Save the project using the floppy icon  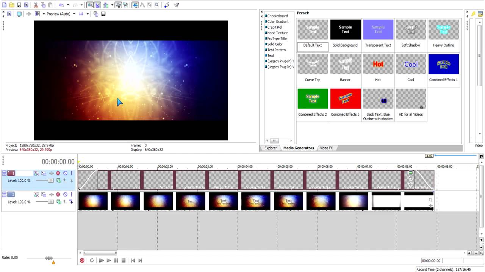(x=19, y=5)
